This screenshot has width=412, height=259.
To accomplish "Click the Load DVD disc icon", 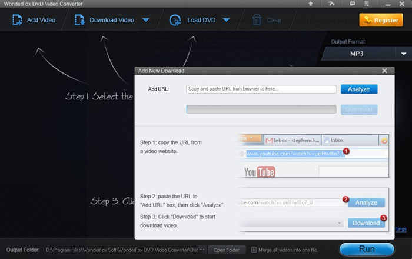I will click(x=175, y=20).
